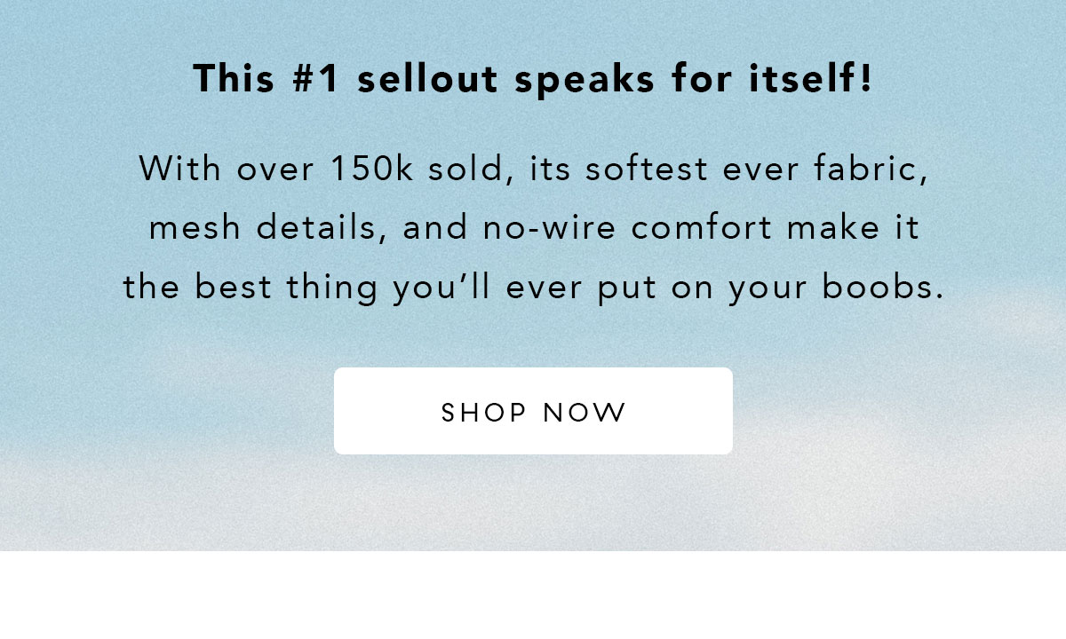Click the white strip below the sky banner
This screenshot has height=639, width=1066.
pyautogui.click(x=533, y=595)
